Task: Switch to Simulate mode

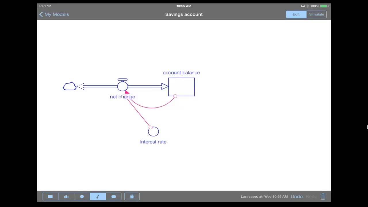Action: 317,14
